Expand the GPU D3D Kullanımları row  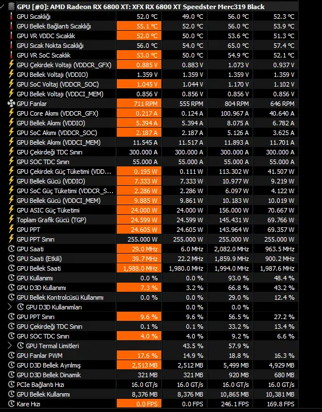pyautogui.click(x=10, y=307)
